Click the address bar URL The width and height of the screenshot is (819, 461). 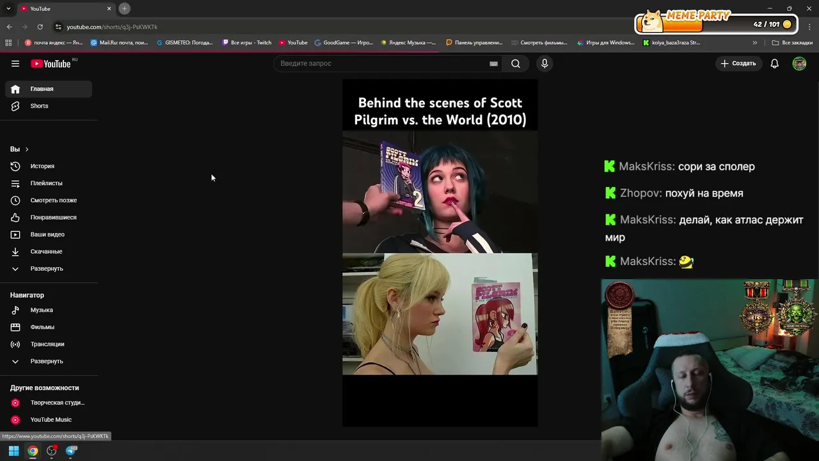click(x=112, y=27)
